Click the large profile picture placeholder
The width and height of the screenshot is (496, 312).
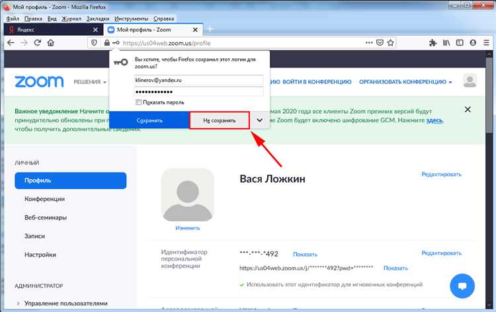(188, 195)
